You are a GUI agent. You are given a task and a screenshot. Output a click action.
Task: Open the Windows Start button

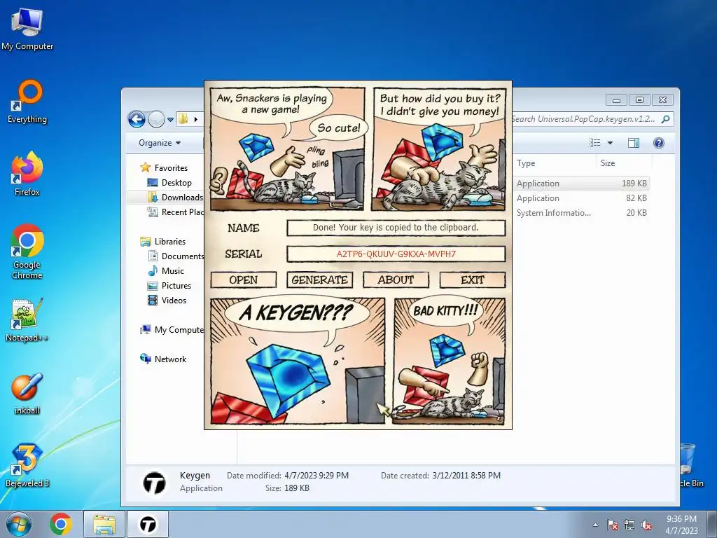coord(19,524)
